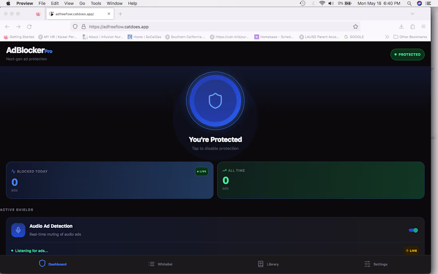Click the PROTECTED status badge
Image resolution: width=438 pixels, height=274 pixels.
click(x=407, y=55)
